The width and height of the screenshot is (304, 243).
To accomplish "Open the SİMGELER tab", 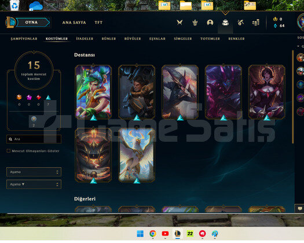I will [x=183, y=39].
